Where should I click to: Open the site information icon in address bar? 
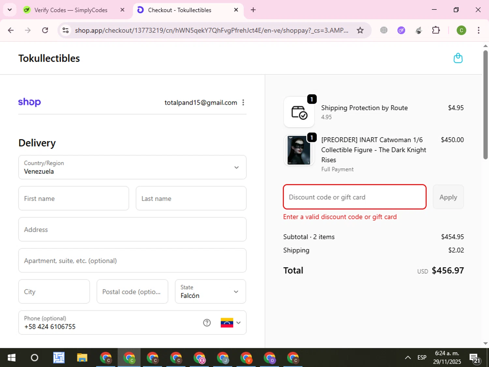(66, 30)
